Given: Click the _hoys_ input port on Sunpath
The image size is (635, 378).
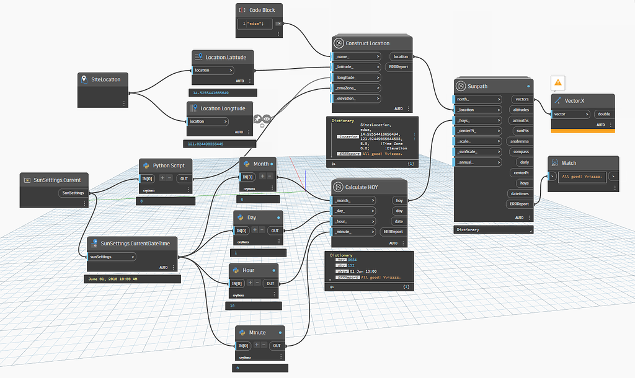Looking at the screenshot, I should [x=477, y=120].
